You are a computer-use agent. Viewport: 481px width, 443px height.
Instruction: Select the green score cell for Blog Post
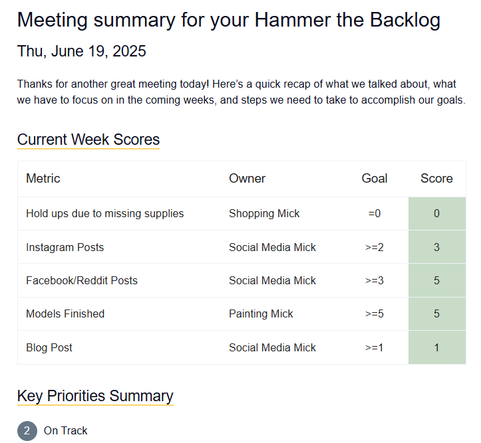click(x=436, y=347)
